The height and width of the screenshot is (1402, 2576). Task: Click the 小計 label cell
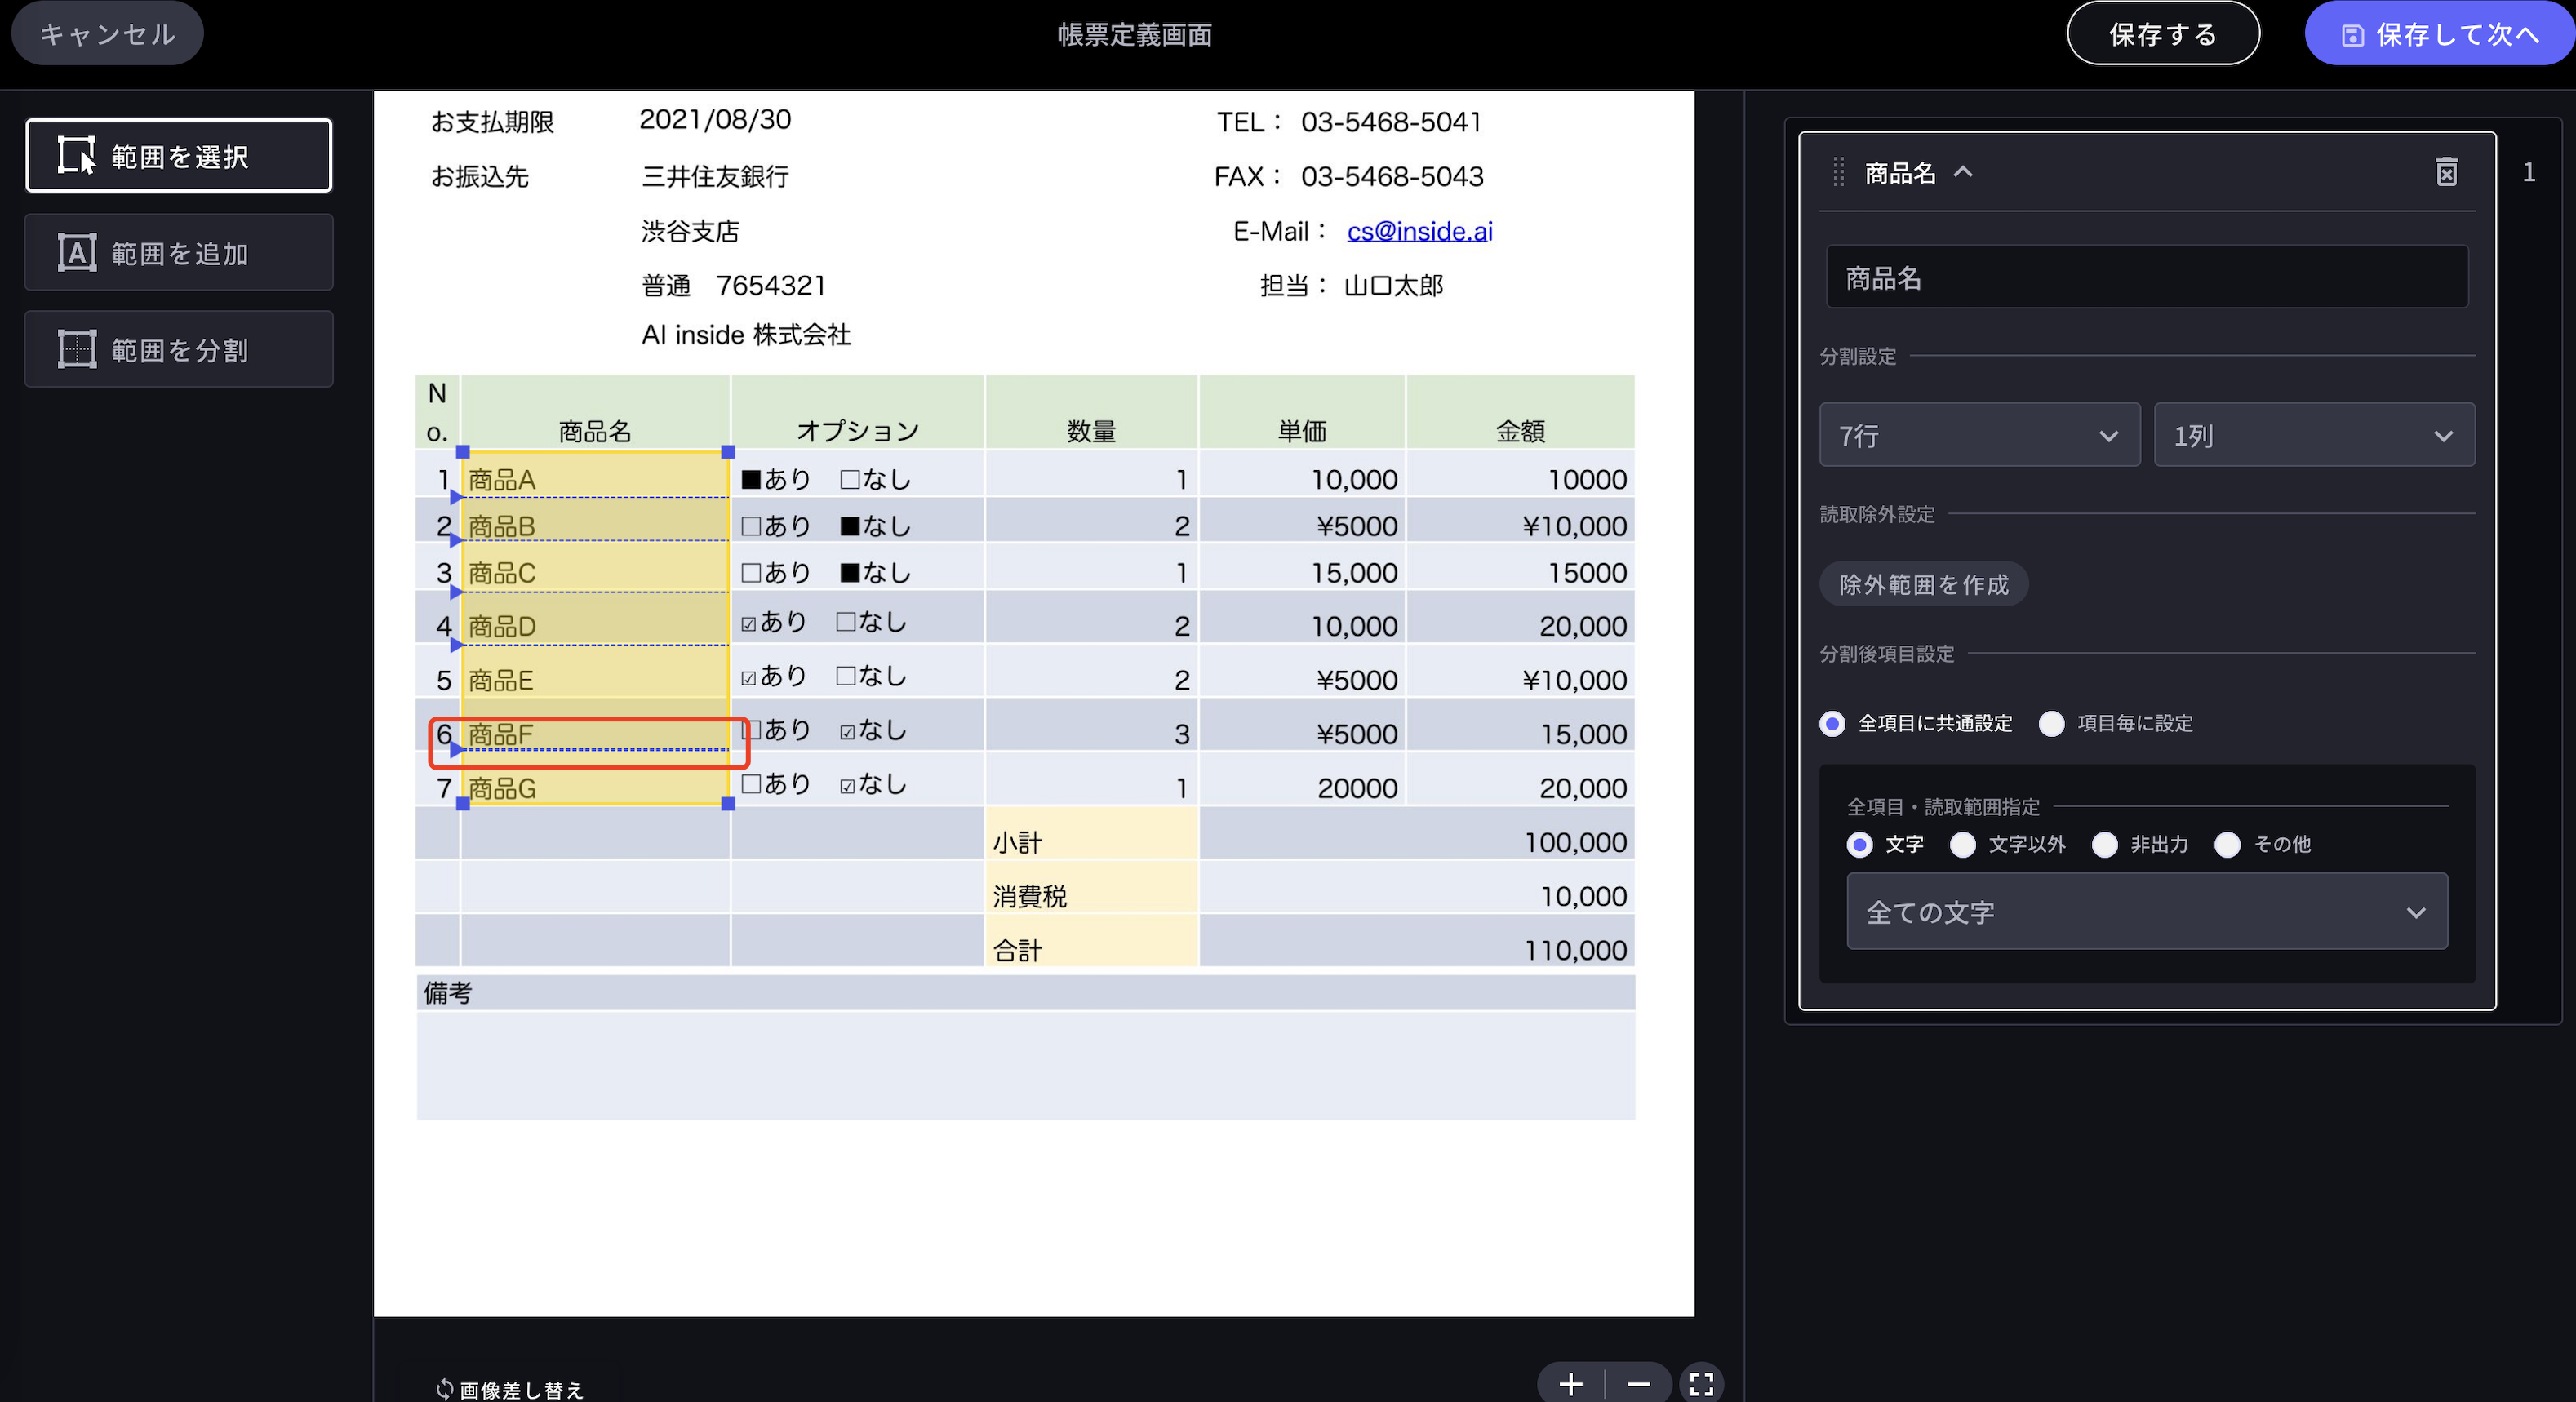click(x=1091, y=834)
